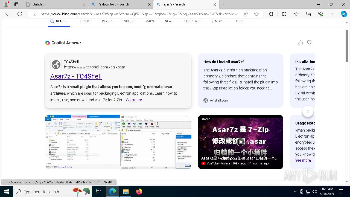Open the tab actions menu icon
The height and width of the screenshot is (197, 350).
coord(16,4)
